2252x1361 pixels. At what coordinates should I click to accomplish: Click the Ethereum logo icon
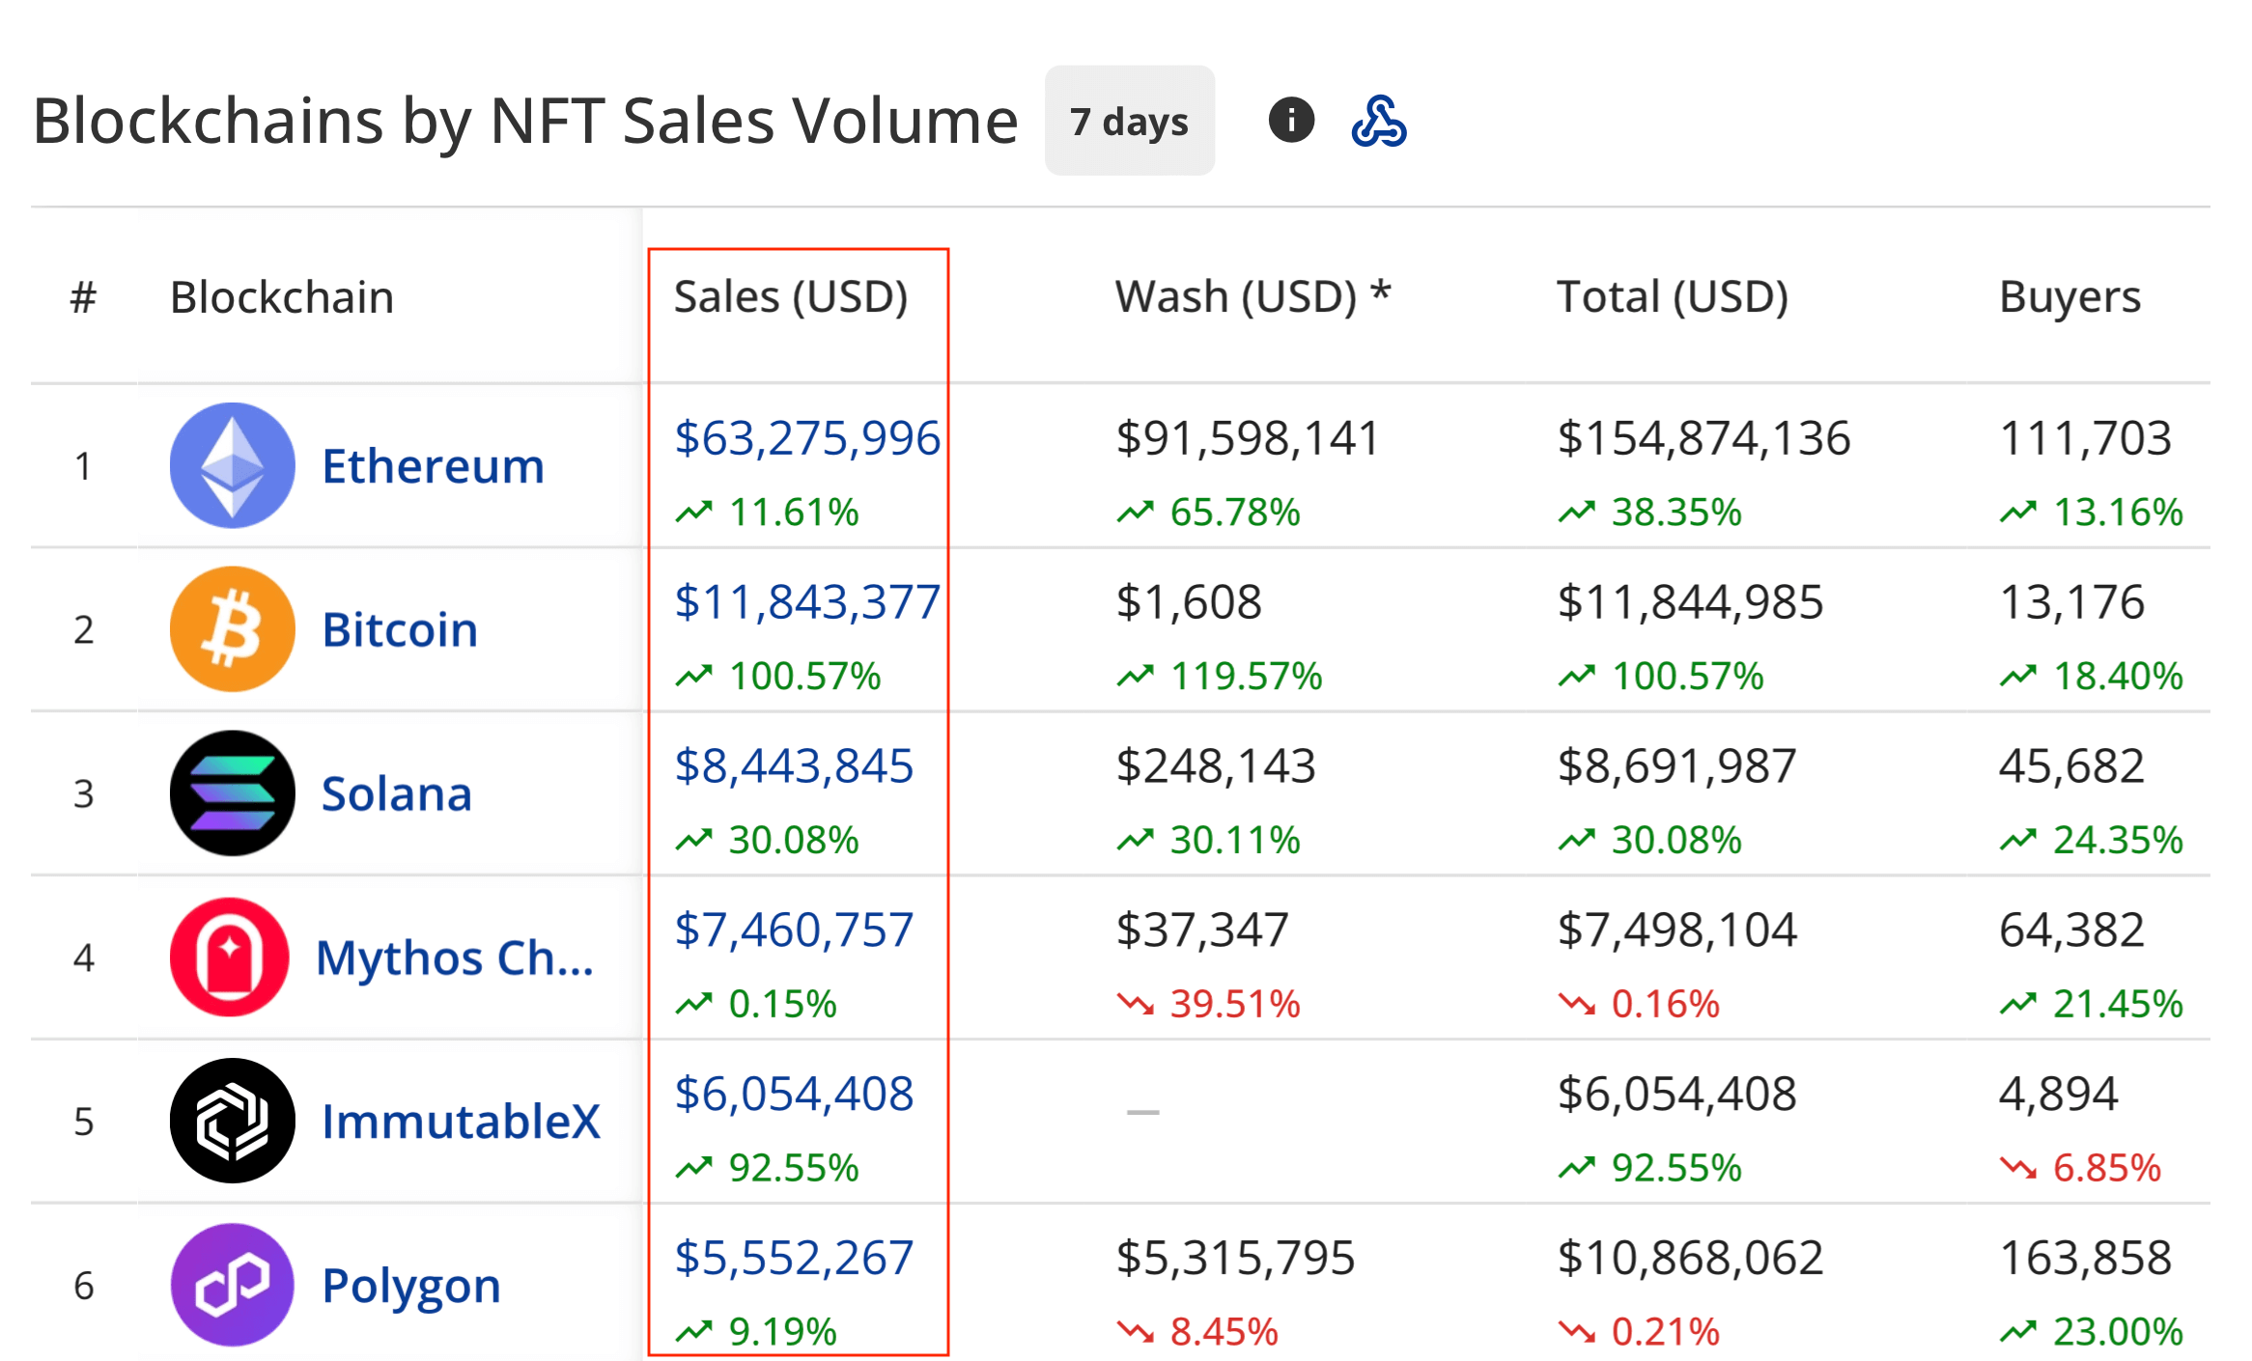click(232, 465)
